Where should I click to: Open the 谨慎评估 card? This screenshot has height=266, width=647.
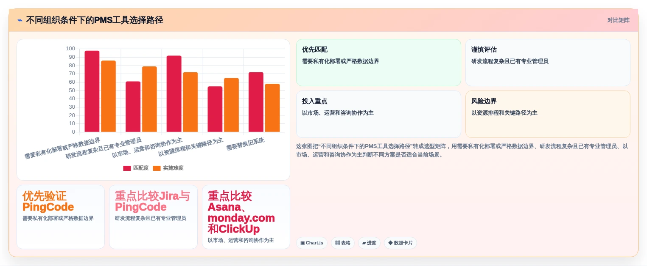point(548,63)
